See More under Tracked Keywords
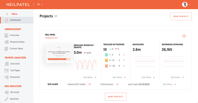The image size is (198, 103). click(x=119, y=77)
